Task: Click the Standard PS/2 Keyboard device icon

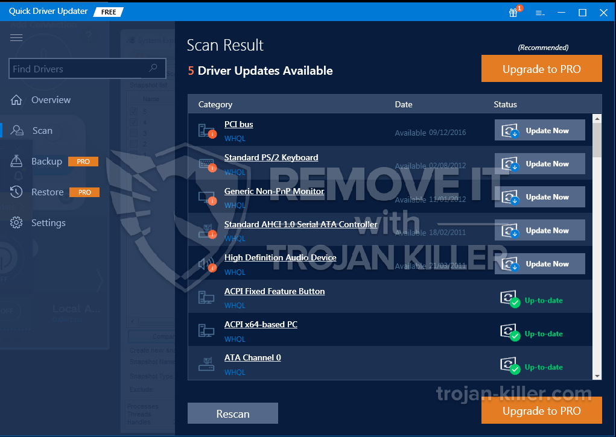Action: (x=207, y=165)
